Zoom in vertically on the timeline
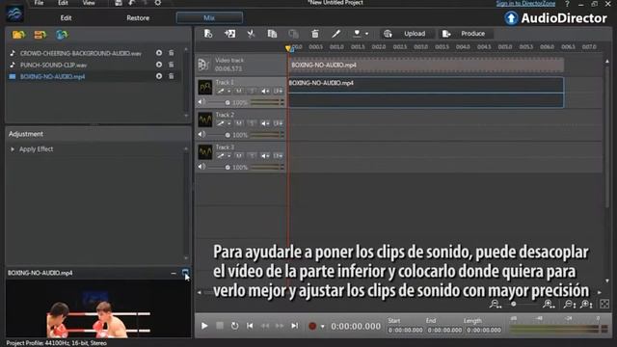Viewport: 617px width, 347px height. [x=586, y=304]
